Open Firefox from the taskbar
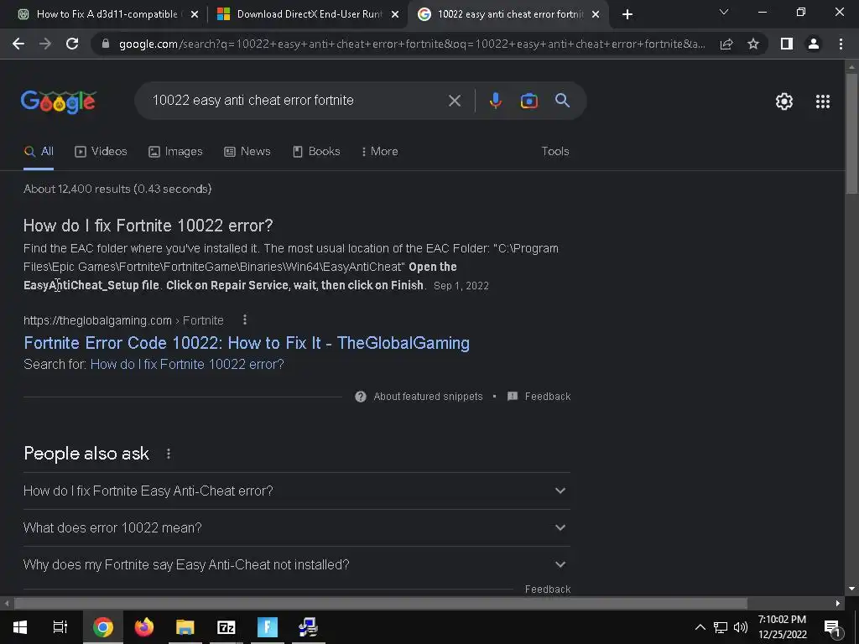 (x=144, y=627)
